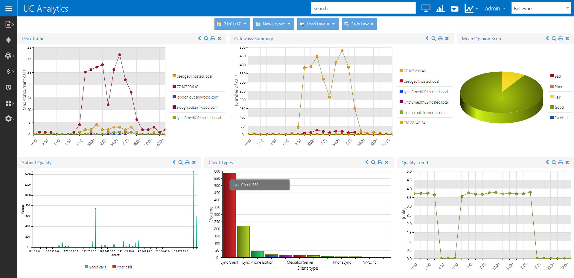Open the Load Layout menu
Image resolution: width=574 pixels, height=278 pixels.
(x=318, y=24)
